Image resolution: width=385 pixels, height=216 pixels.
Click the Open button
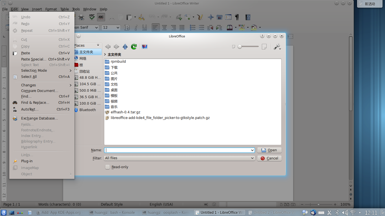click(x=269, y=150)
